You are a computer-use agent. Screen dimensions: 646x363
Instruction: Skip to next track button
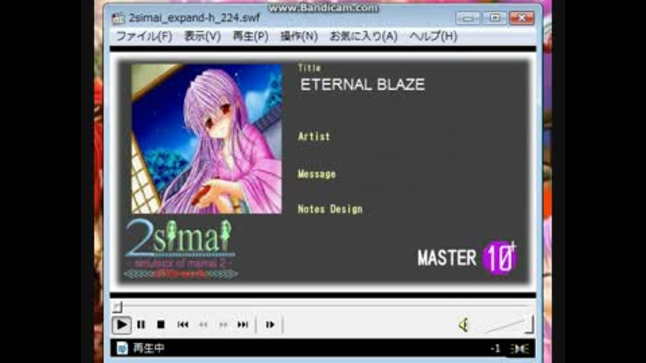point(243,325)
